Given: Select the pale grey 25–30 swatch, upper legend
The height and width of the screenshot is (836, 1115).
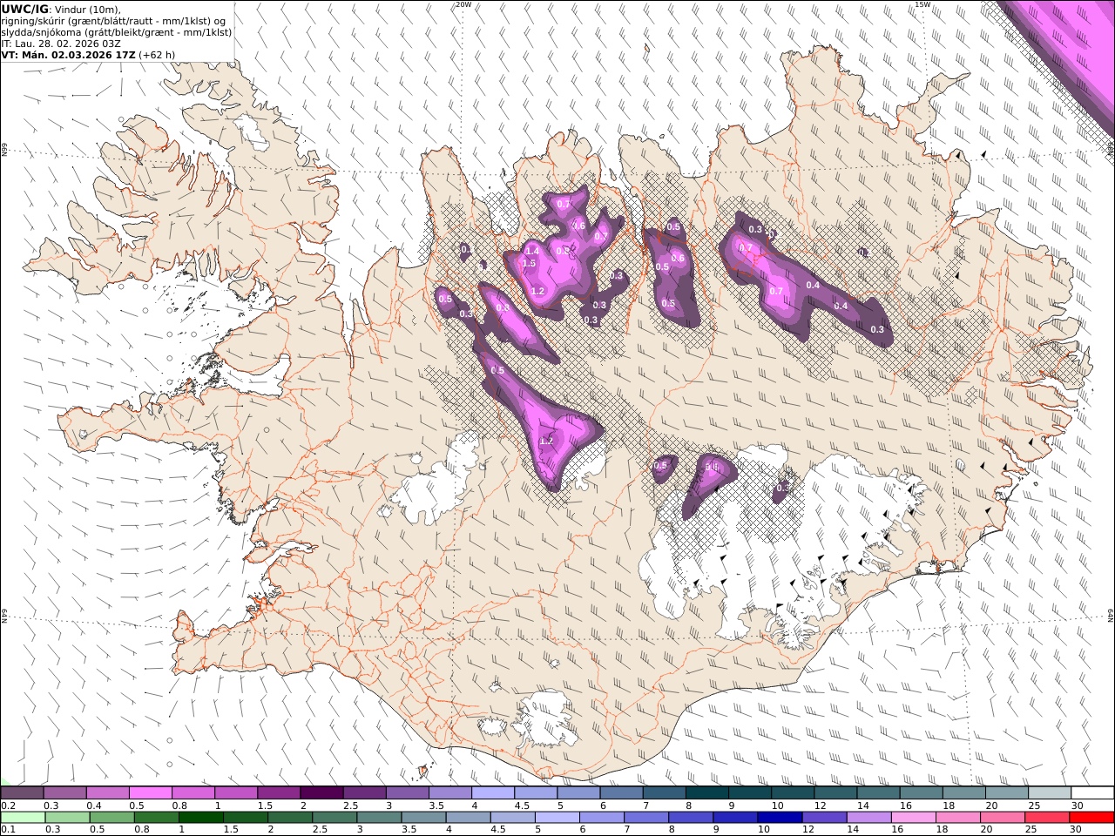Looking at the screenshot, I should tap(1050, 793).
